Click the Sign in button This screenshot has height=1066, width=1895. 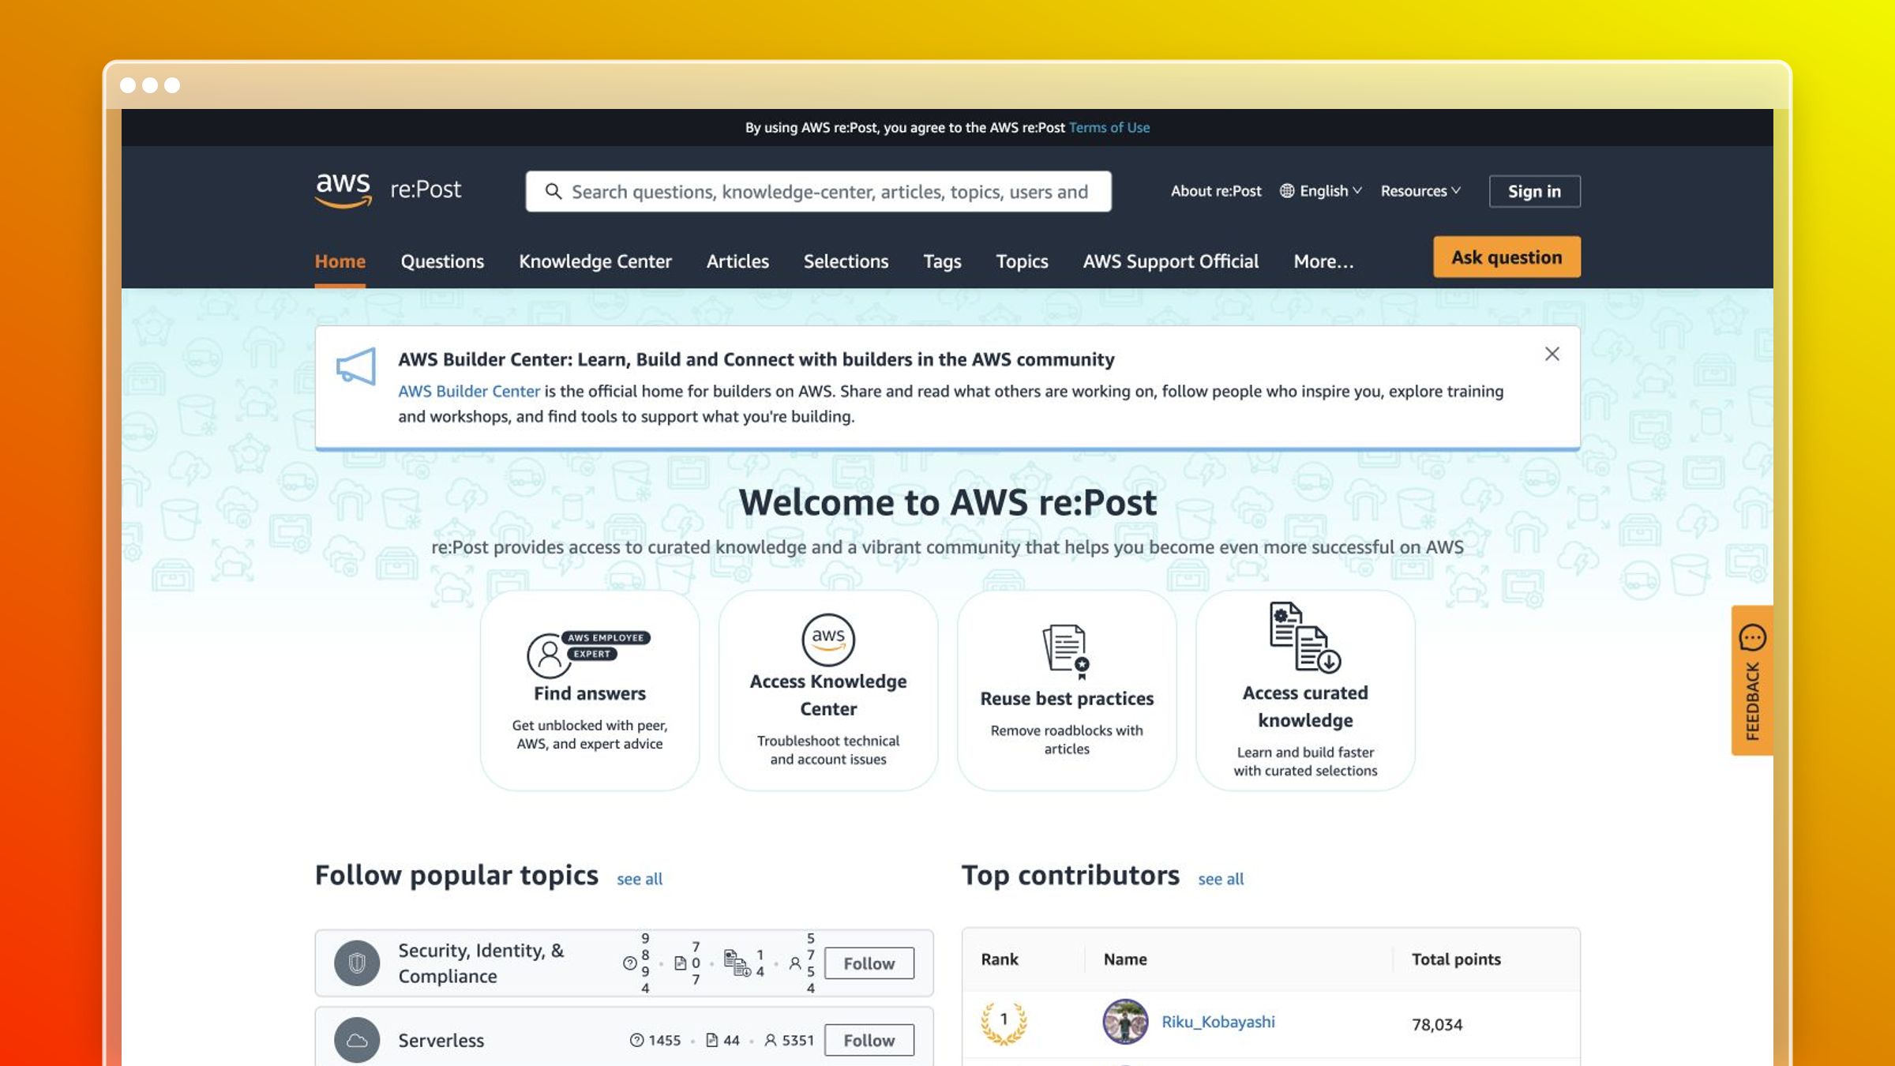[1534, 191]
